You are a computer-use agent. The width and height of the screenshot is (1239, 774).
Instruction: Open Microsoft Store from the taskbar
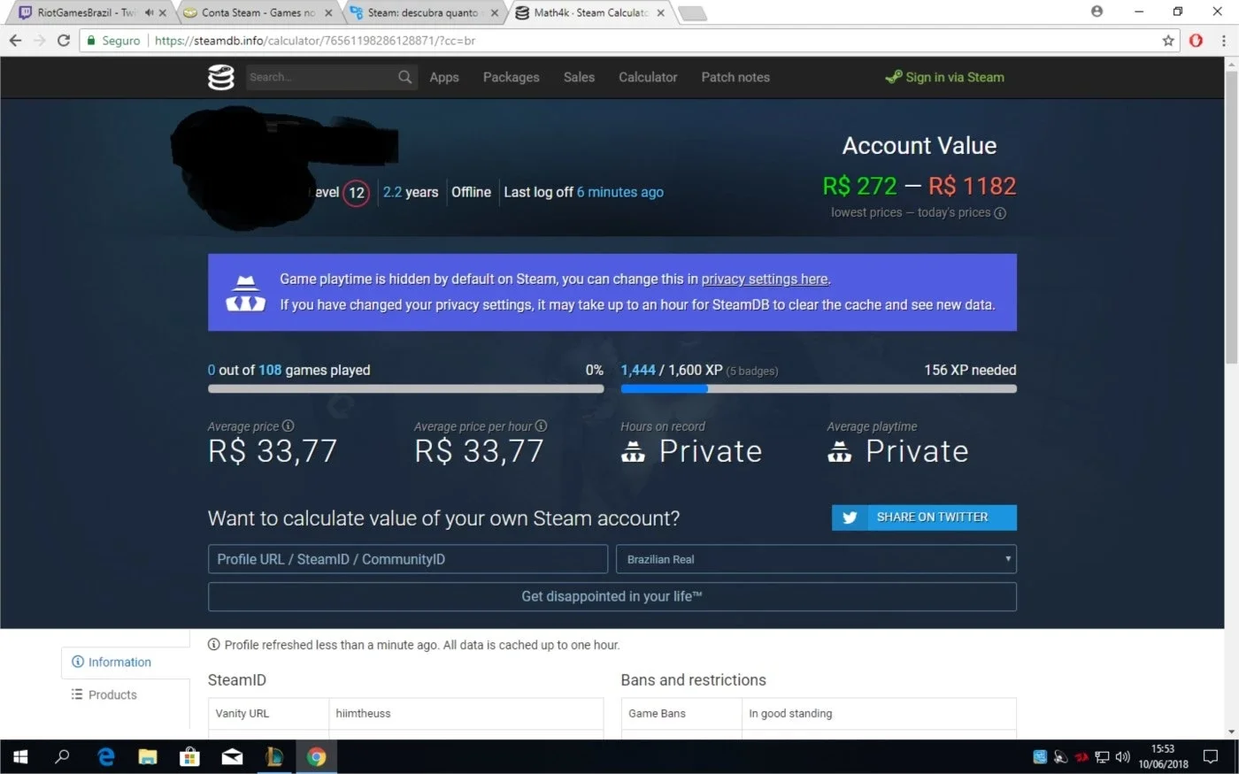point(189,756)
